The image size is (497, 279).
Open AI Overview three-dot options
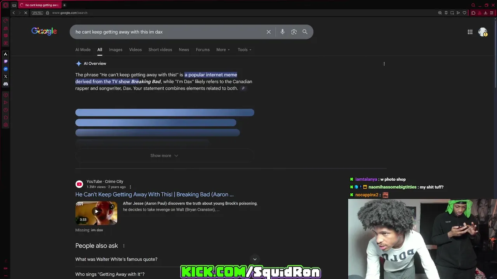(x=384, y=64)
